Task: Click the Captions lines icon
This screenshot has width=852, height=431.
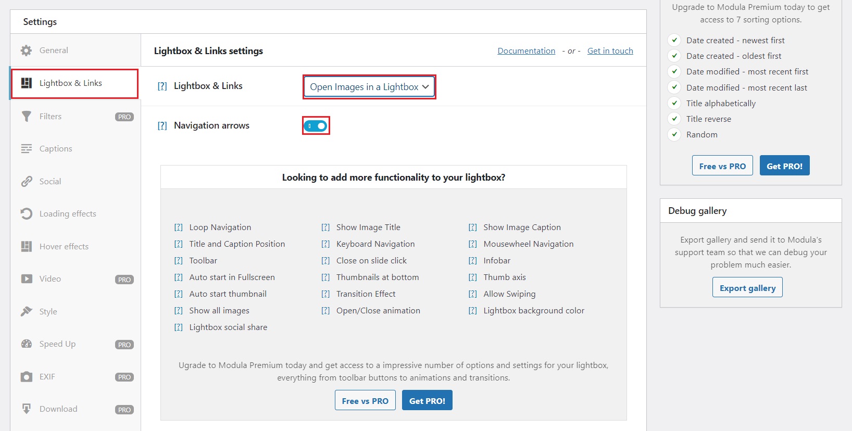Action: tap(26, 149)
